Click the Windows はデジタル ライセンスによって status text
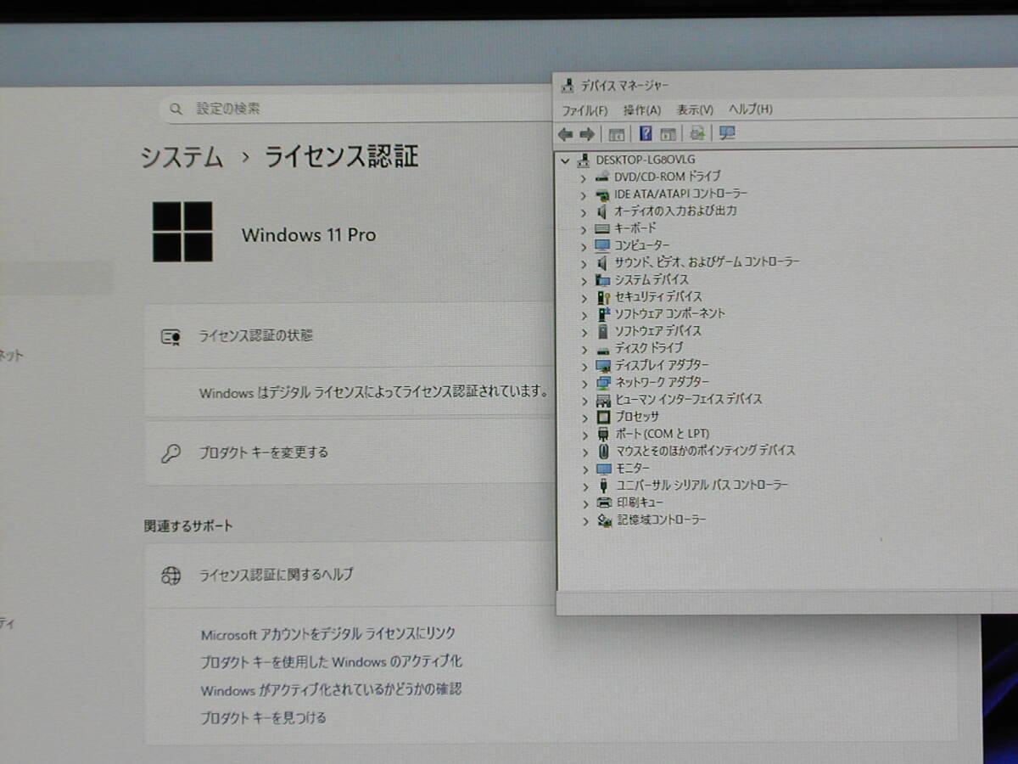The width and height of the screenshot is (1018, 764). [x=373, y=393]
